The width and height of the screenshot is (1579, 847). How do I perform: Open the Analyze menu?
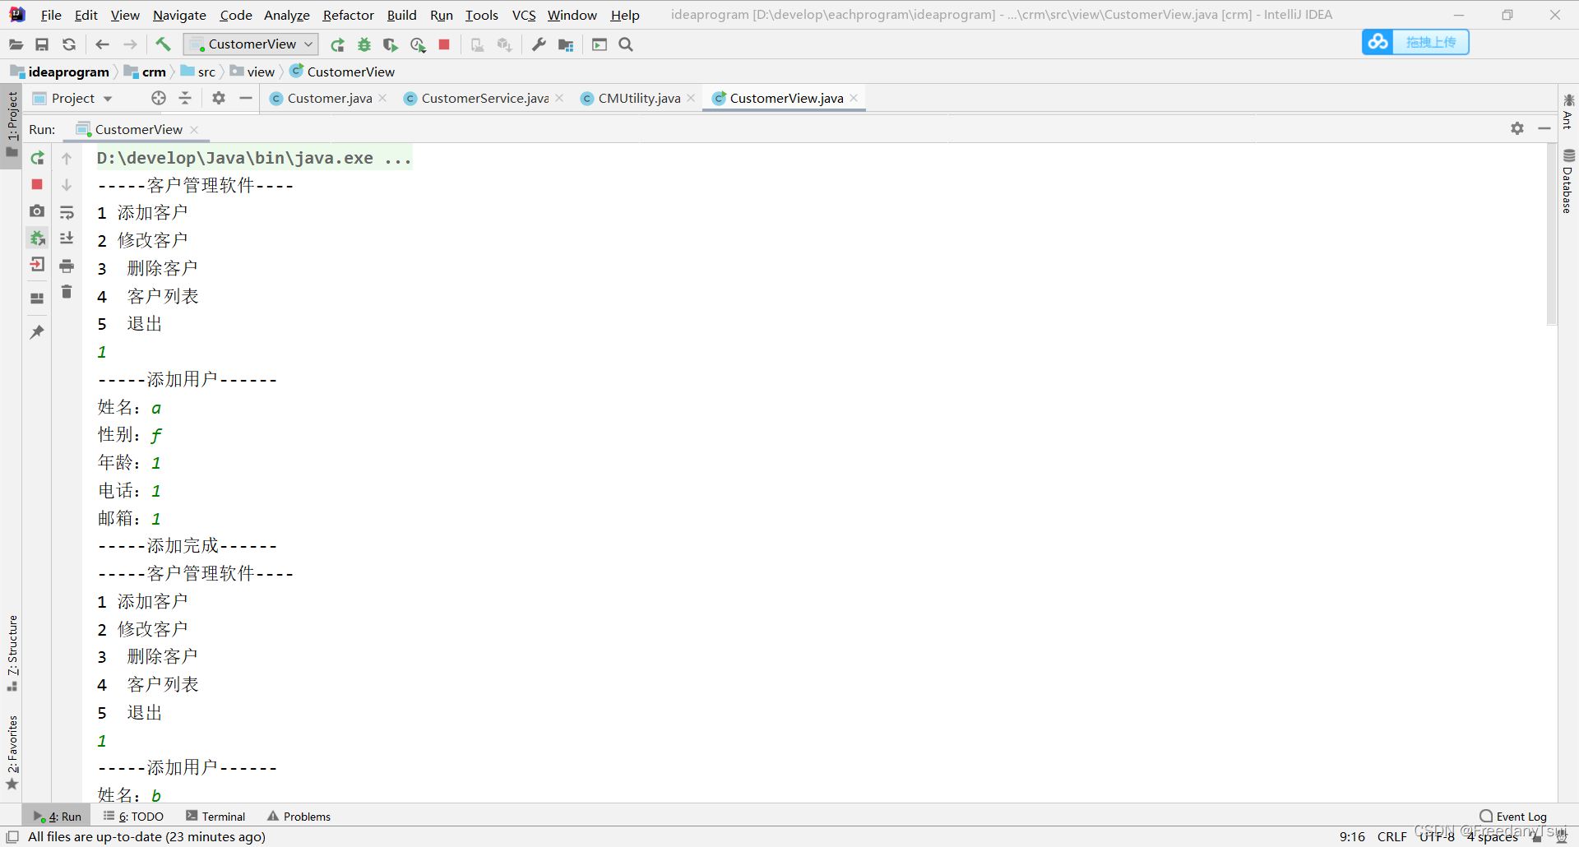click(286, 15)
